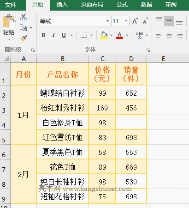The height and width of the screenshot is (208, 189).
Task: Select the 月份 header cell
Action: click(x=24, y=74)
